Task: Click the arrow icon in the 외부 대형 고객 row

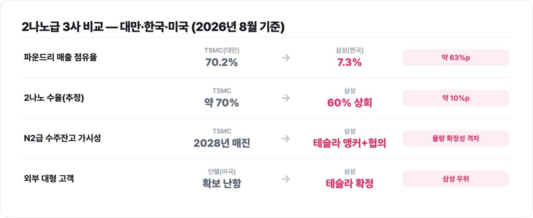Action: 286,179
